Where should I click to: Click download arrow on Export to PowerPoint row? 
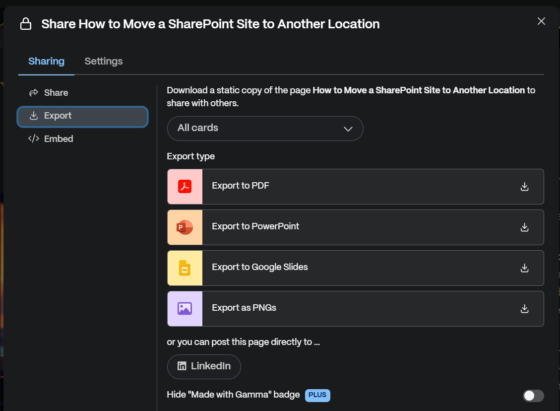[x=524, y=227]
